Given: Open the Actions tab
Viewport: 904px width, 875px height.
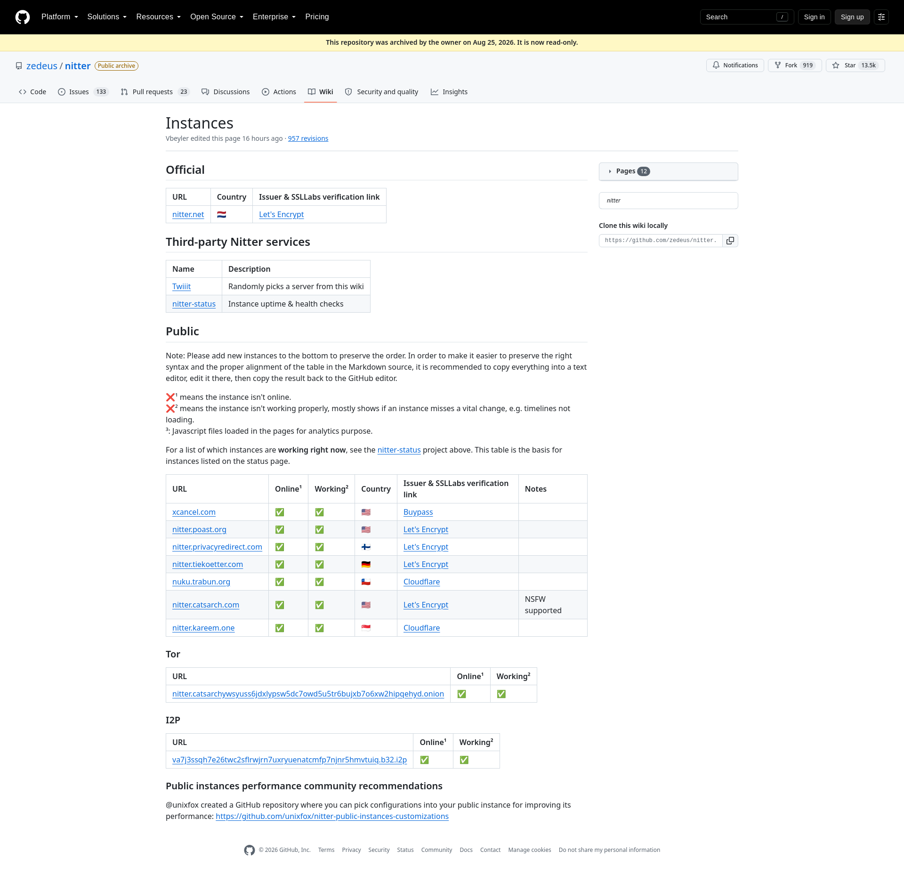Looking at the screenshot, I should coord(279,92).
